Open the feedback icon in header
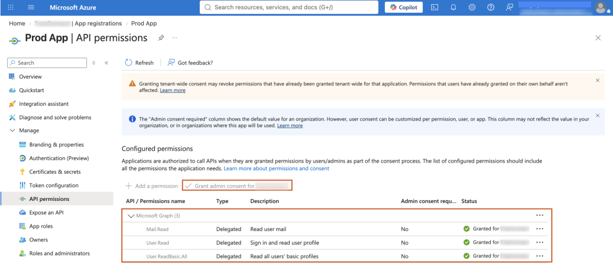Screen dimensions: 613x269 (509, 7)
